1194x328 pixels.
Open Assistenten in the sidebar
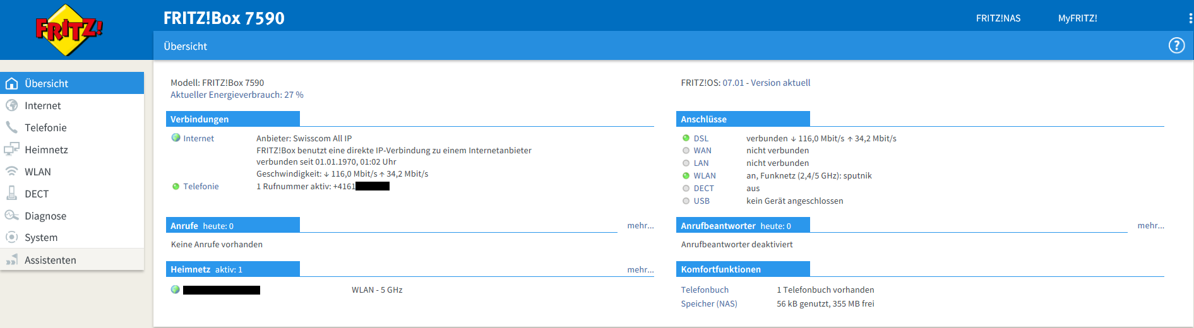tap(50, 260)
